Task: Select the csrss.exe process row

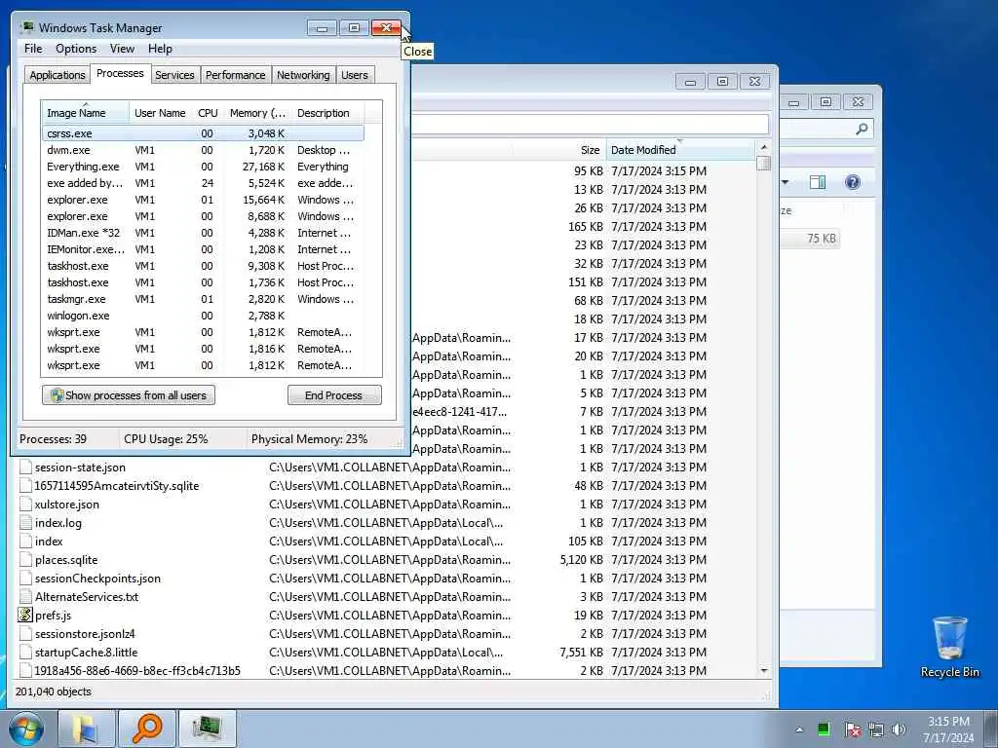Action: pyautogui.click(x=203, y=133)
